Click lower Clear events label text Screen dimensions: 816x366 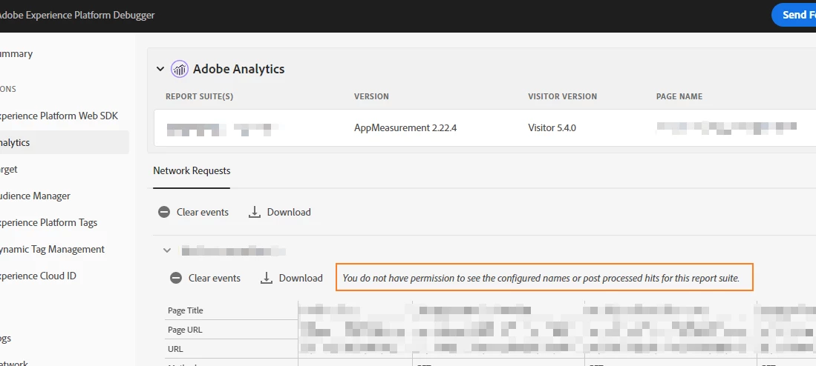(215, 278)
